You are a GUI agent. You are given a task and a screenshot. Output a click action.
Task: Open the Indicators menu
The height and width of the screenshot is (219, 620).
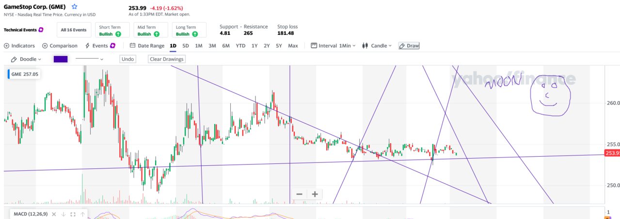[x=19, y=45]
